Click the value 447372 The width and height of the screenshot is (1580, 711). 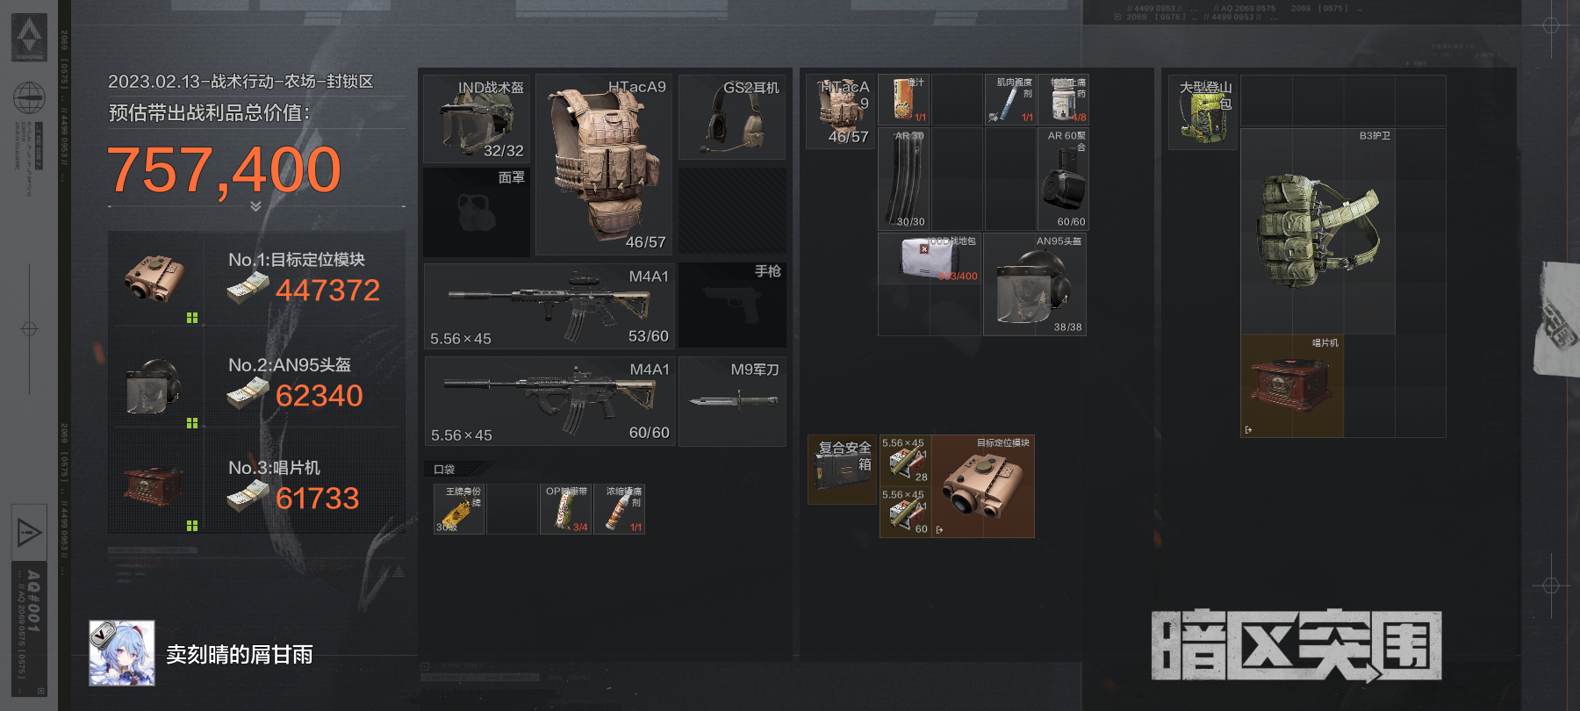point(327,291)
